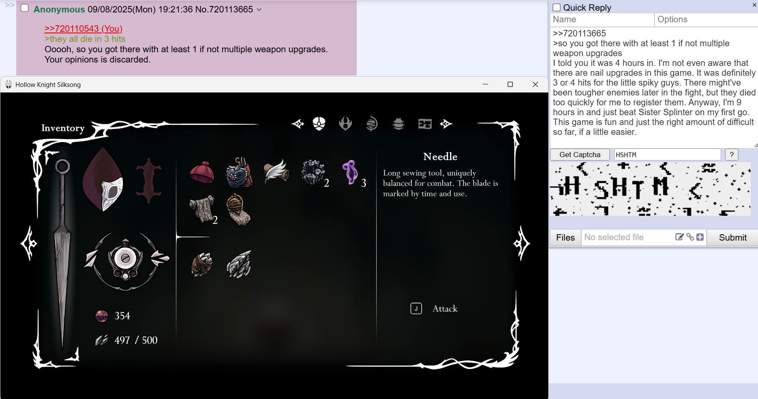The height and width of the screenshot is (399, 758).
Task: Close the Quick Reply panel
Action: tap(754, 5)
